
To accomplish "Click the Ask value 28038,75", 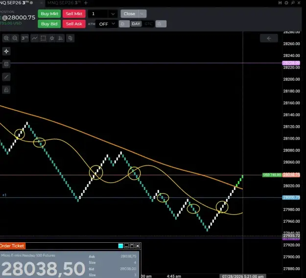I will coord(128,256).
